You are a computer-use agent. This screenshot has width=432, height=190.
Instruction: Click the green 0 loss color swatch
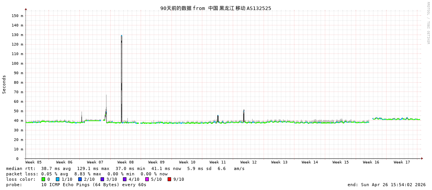(43, 179)
